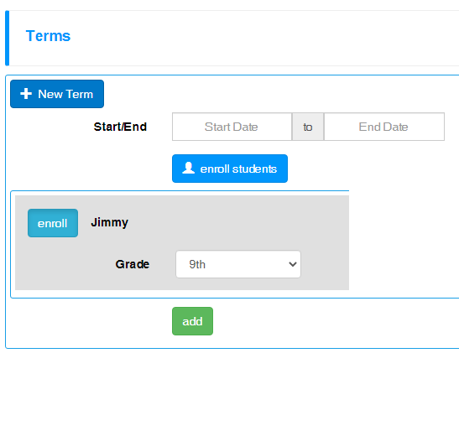459x431 pixels.
Task: Click the Start/End field label
Action: click(120, 127)
